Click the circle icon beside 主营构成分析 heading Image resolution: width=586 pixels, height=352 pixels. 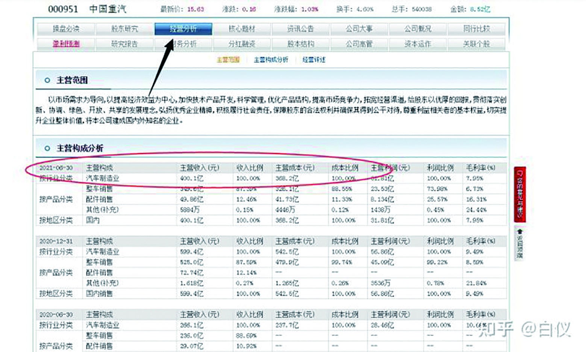(x=47, y=148)
